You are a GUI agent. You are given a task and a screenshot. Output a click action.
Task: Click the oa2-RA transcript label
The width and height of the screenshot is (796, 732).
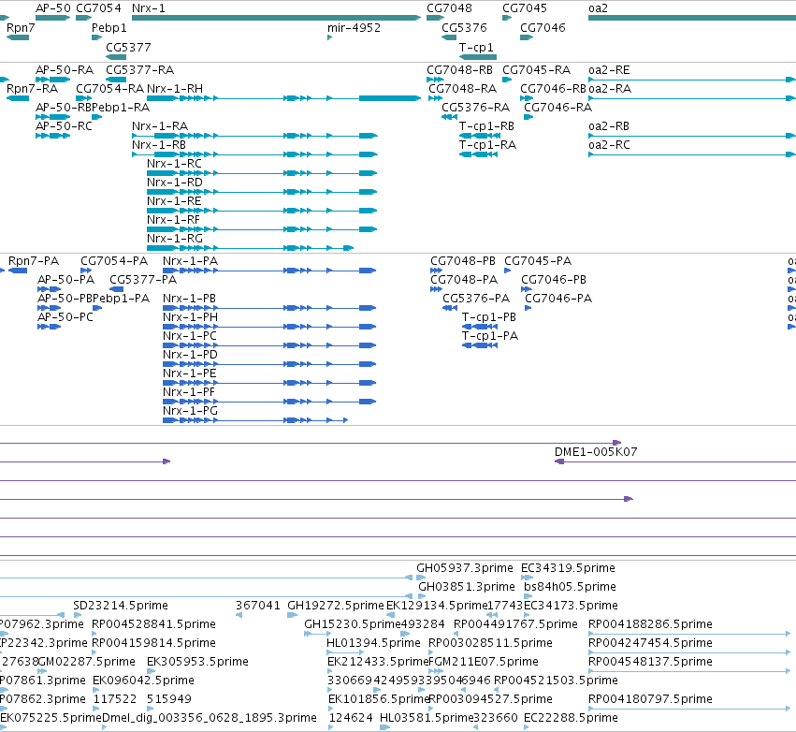click(x=610, y=89)
